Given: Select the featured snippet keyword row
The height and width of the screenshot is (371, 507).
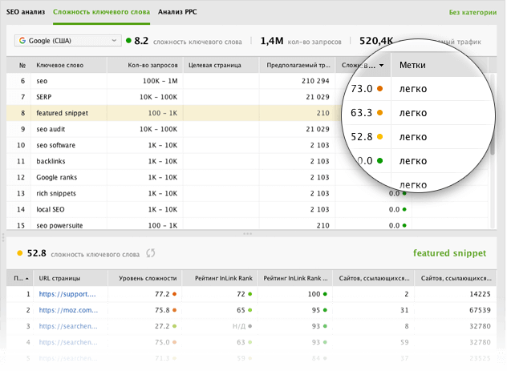Looking at the screenshot, I should [x=175, y=113].
